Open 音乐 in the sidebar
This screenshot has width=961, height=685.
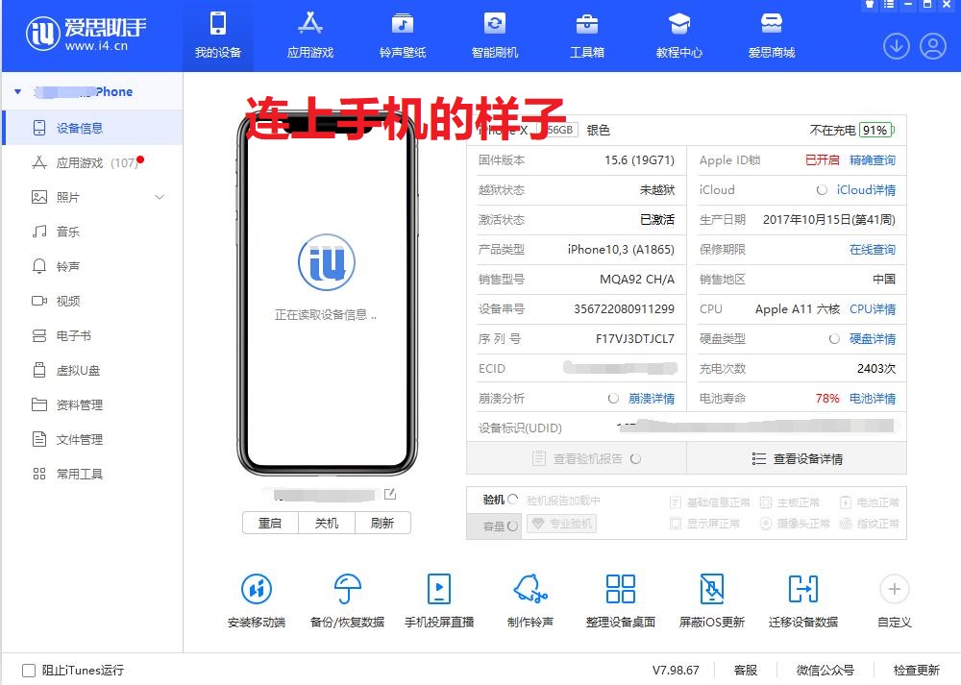92,232
